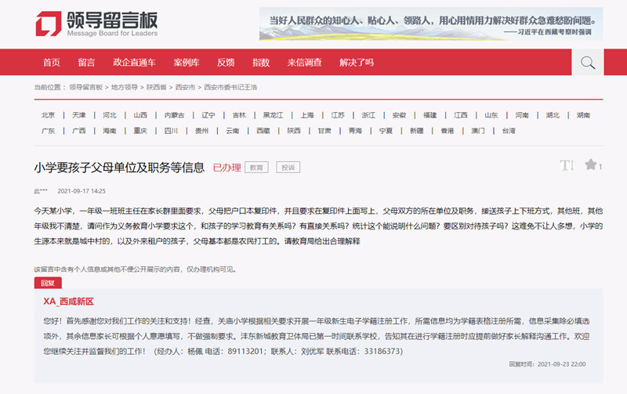Image resolution: width=627 pixels, height=394 pixels.
Task: Choose the 台湾 region link
Action: (509, 131)
